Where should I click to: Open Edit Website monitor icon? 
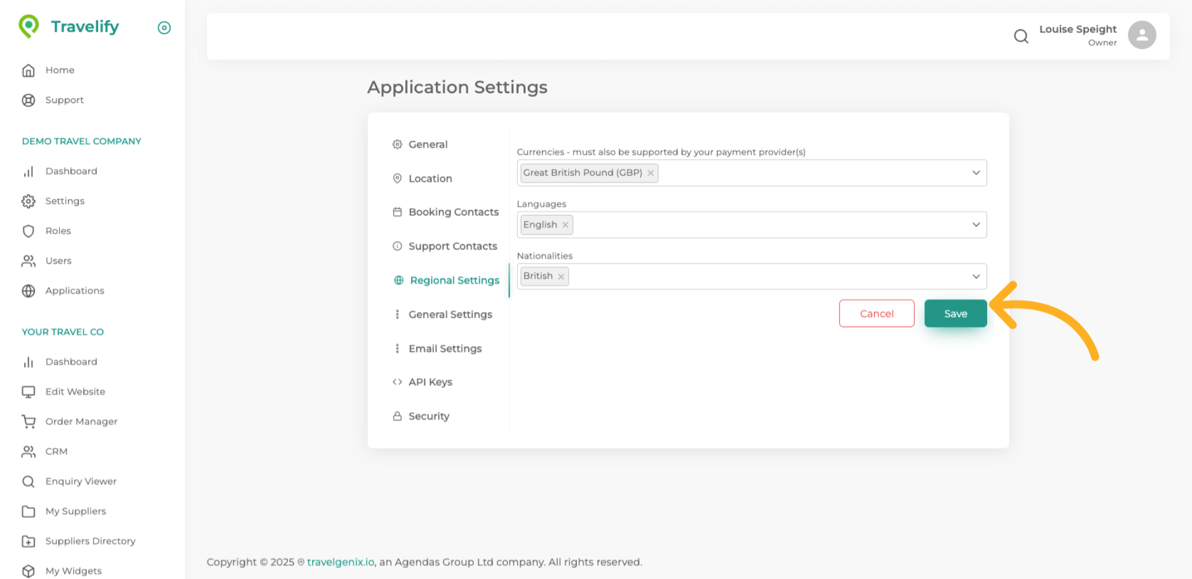29,392
